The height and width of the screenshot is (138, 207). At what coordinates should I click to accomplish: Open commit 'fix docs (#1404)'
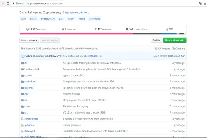click(71, 94)
